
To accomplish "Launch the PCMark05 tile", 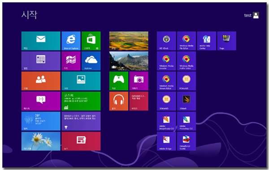I will [187, 81].
